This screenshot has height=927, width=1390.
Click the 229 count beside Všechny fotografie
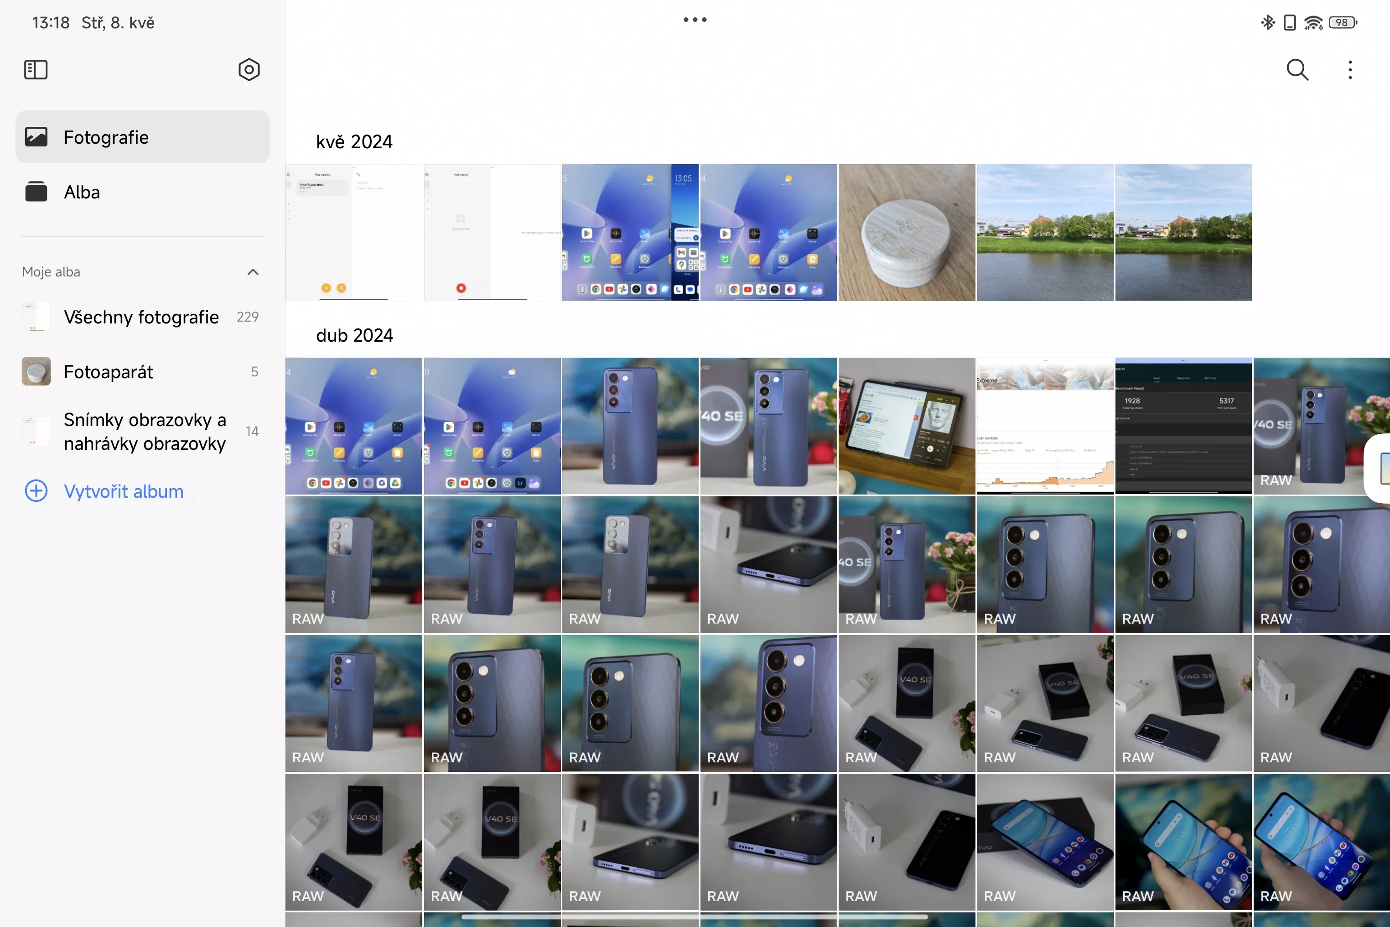(x=248, y=317)
